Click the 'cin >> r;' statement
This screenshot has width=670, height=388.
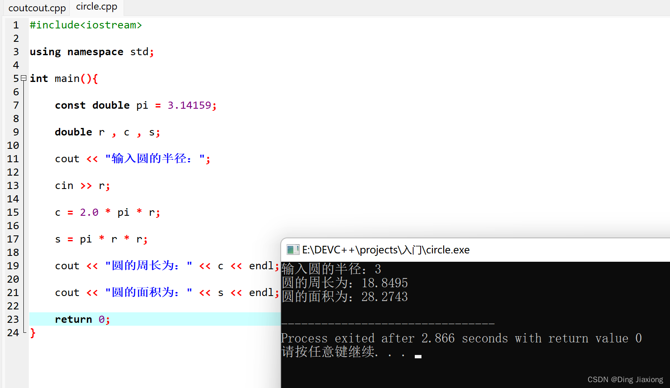82,186
